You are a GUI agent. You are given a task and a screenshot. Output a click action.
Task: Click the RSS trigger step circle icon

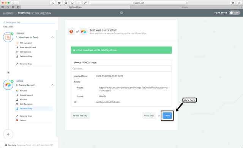click(8, 37)
